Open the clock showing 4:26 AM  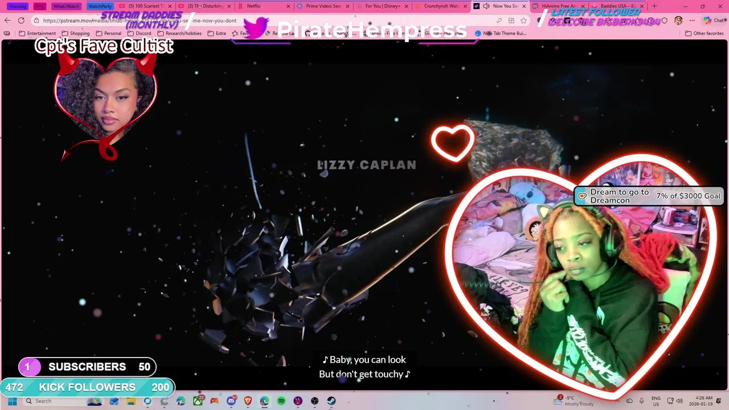point(700,401)
